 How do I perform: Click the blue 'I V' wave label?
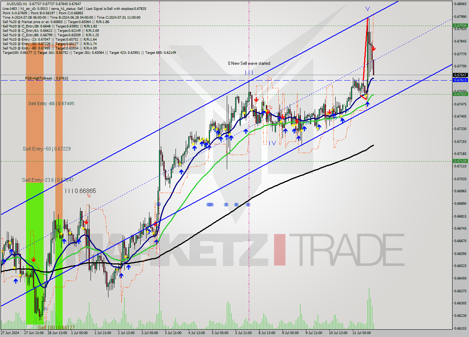272,143
